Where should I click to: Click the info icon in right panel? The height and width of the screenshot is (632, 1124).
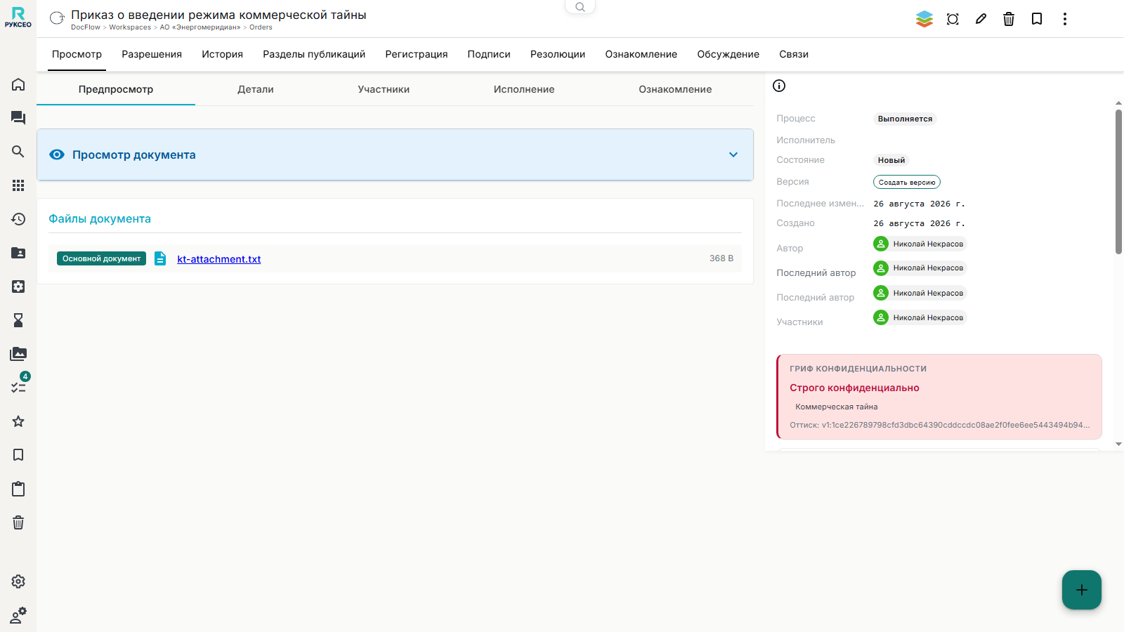779,86
